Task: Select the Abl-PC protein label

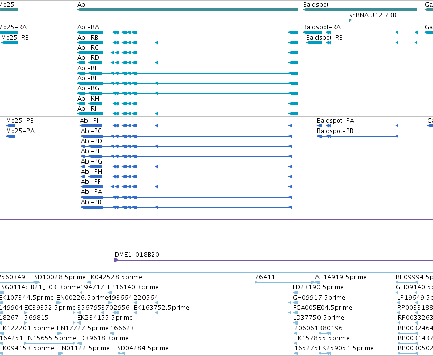Action: tap(91, 131)
